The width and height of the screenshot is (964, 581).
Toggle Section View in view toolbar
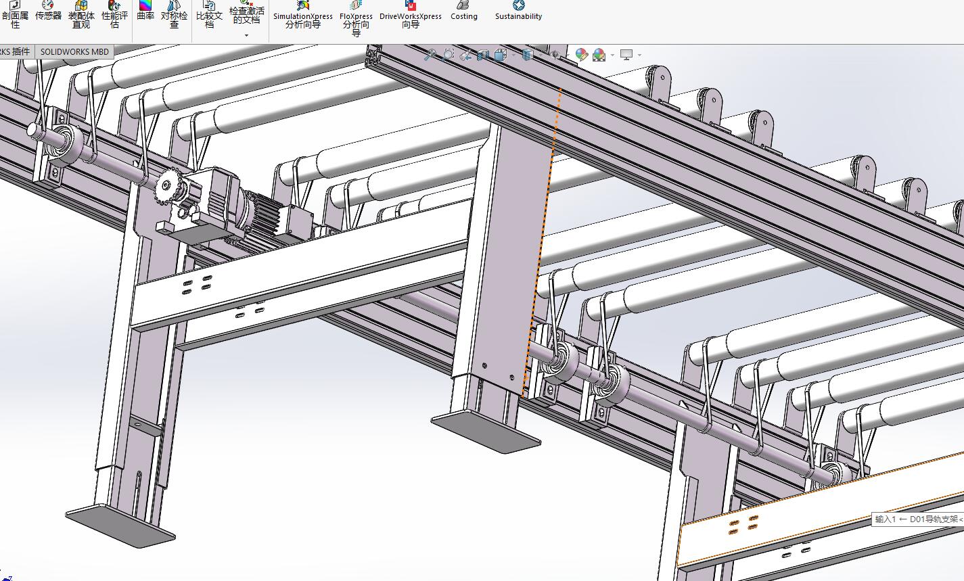pyautogui.click(x=482, y=55)
